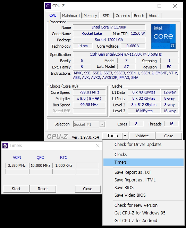The width and height of the screenshot is (186, 228).
Task: Select the CPU tab
Action: [53, 15]
